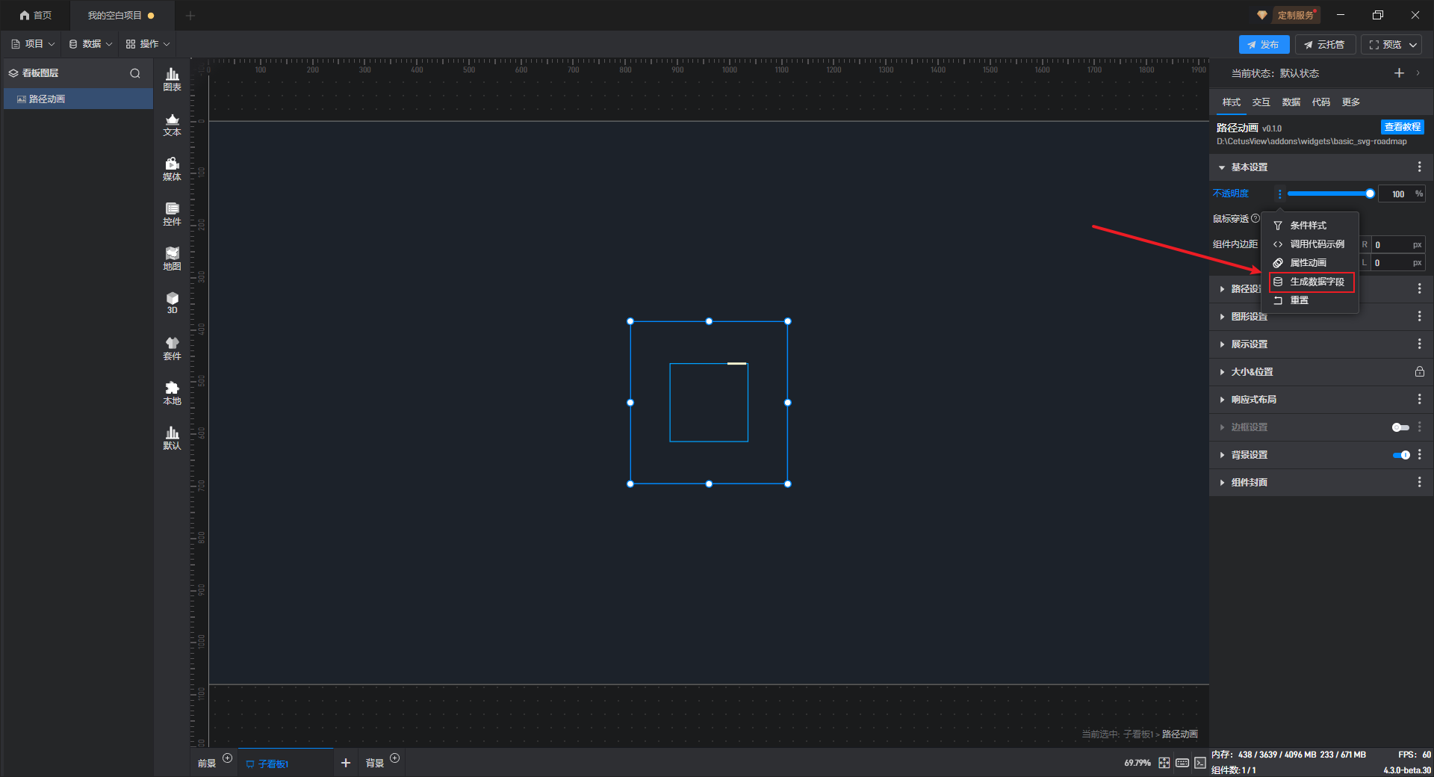Click the 背景 add circle icon
Image resolution: width=1434 pixels, height=777 pixels.
[x=395, y=758]
